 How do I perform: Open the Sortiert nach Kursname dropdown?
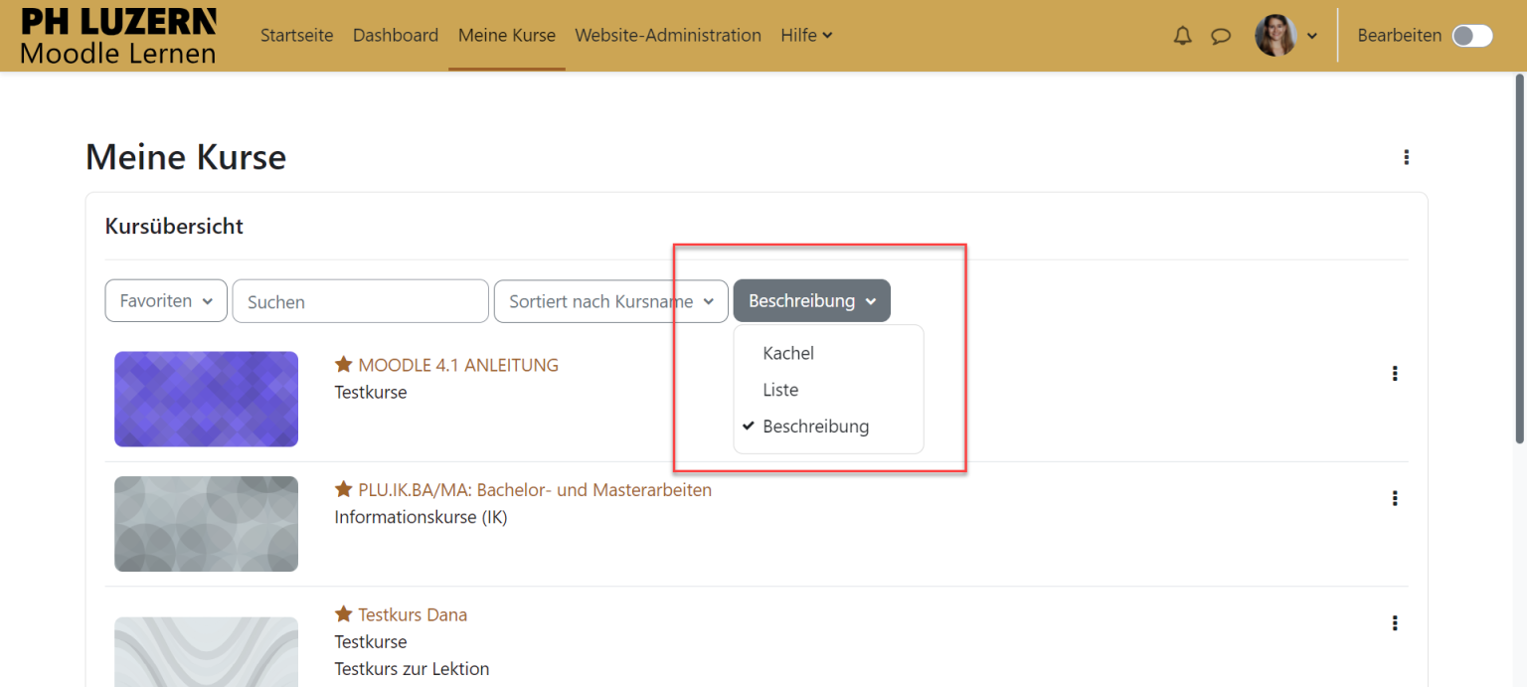click(x=609, y=300)
